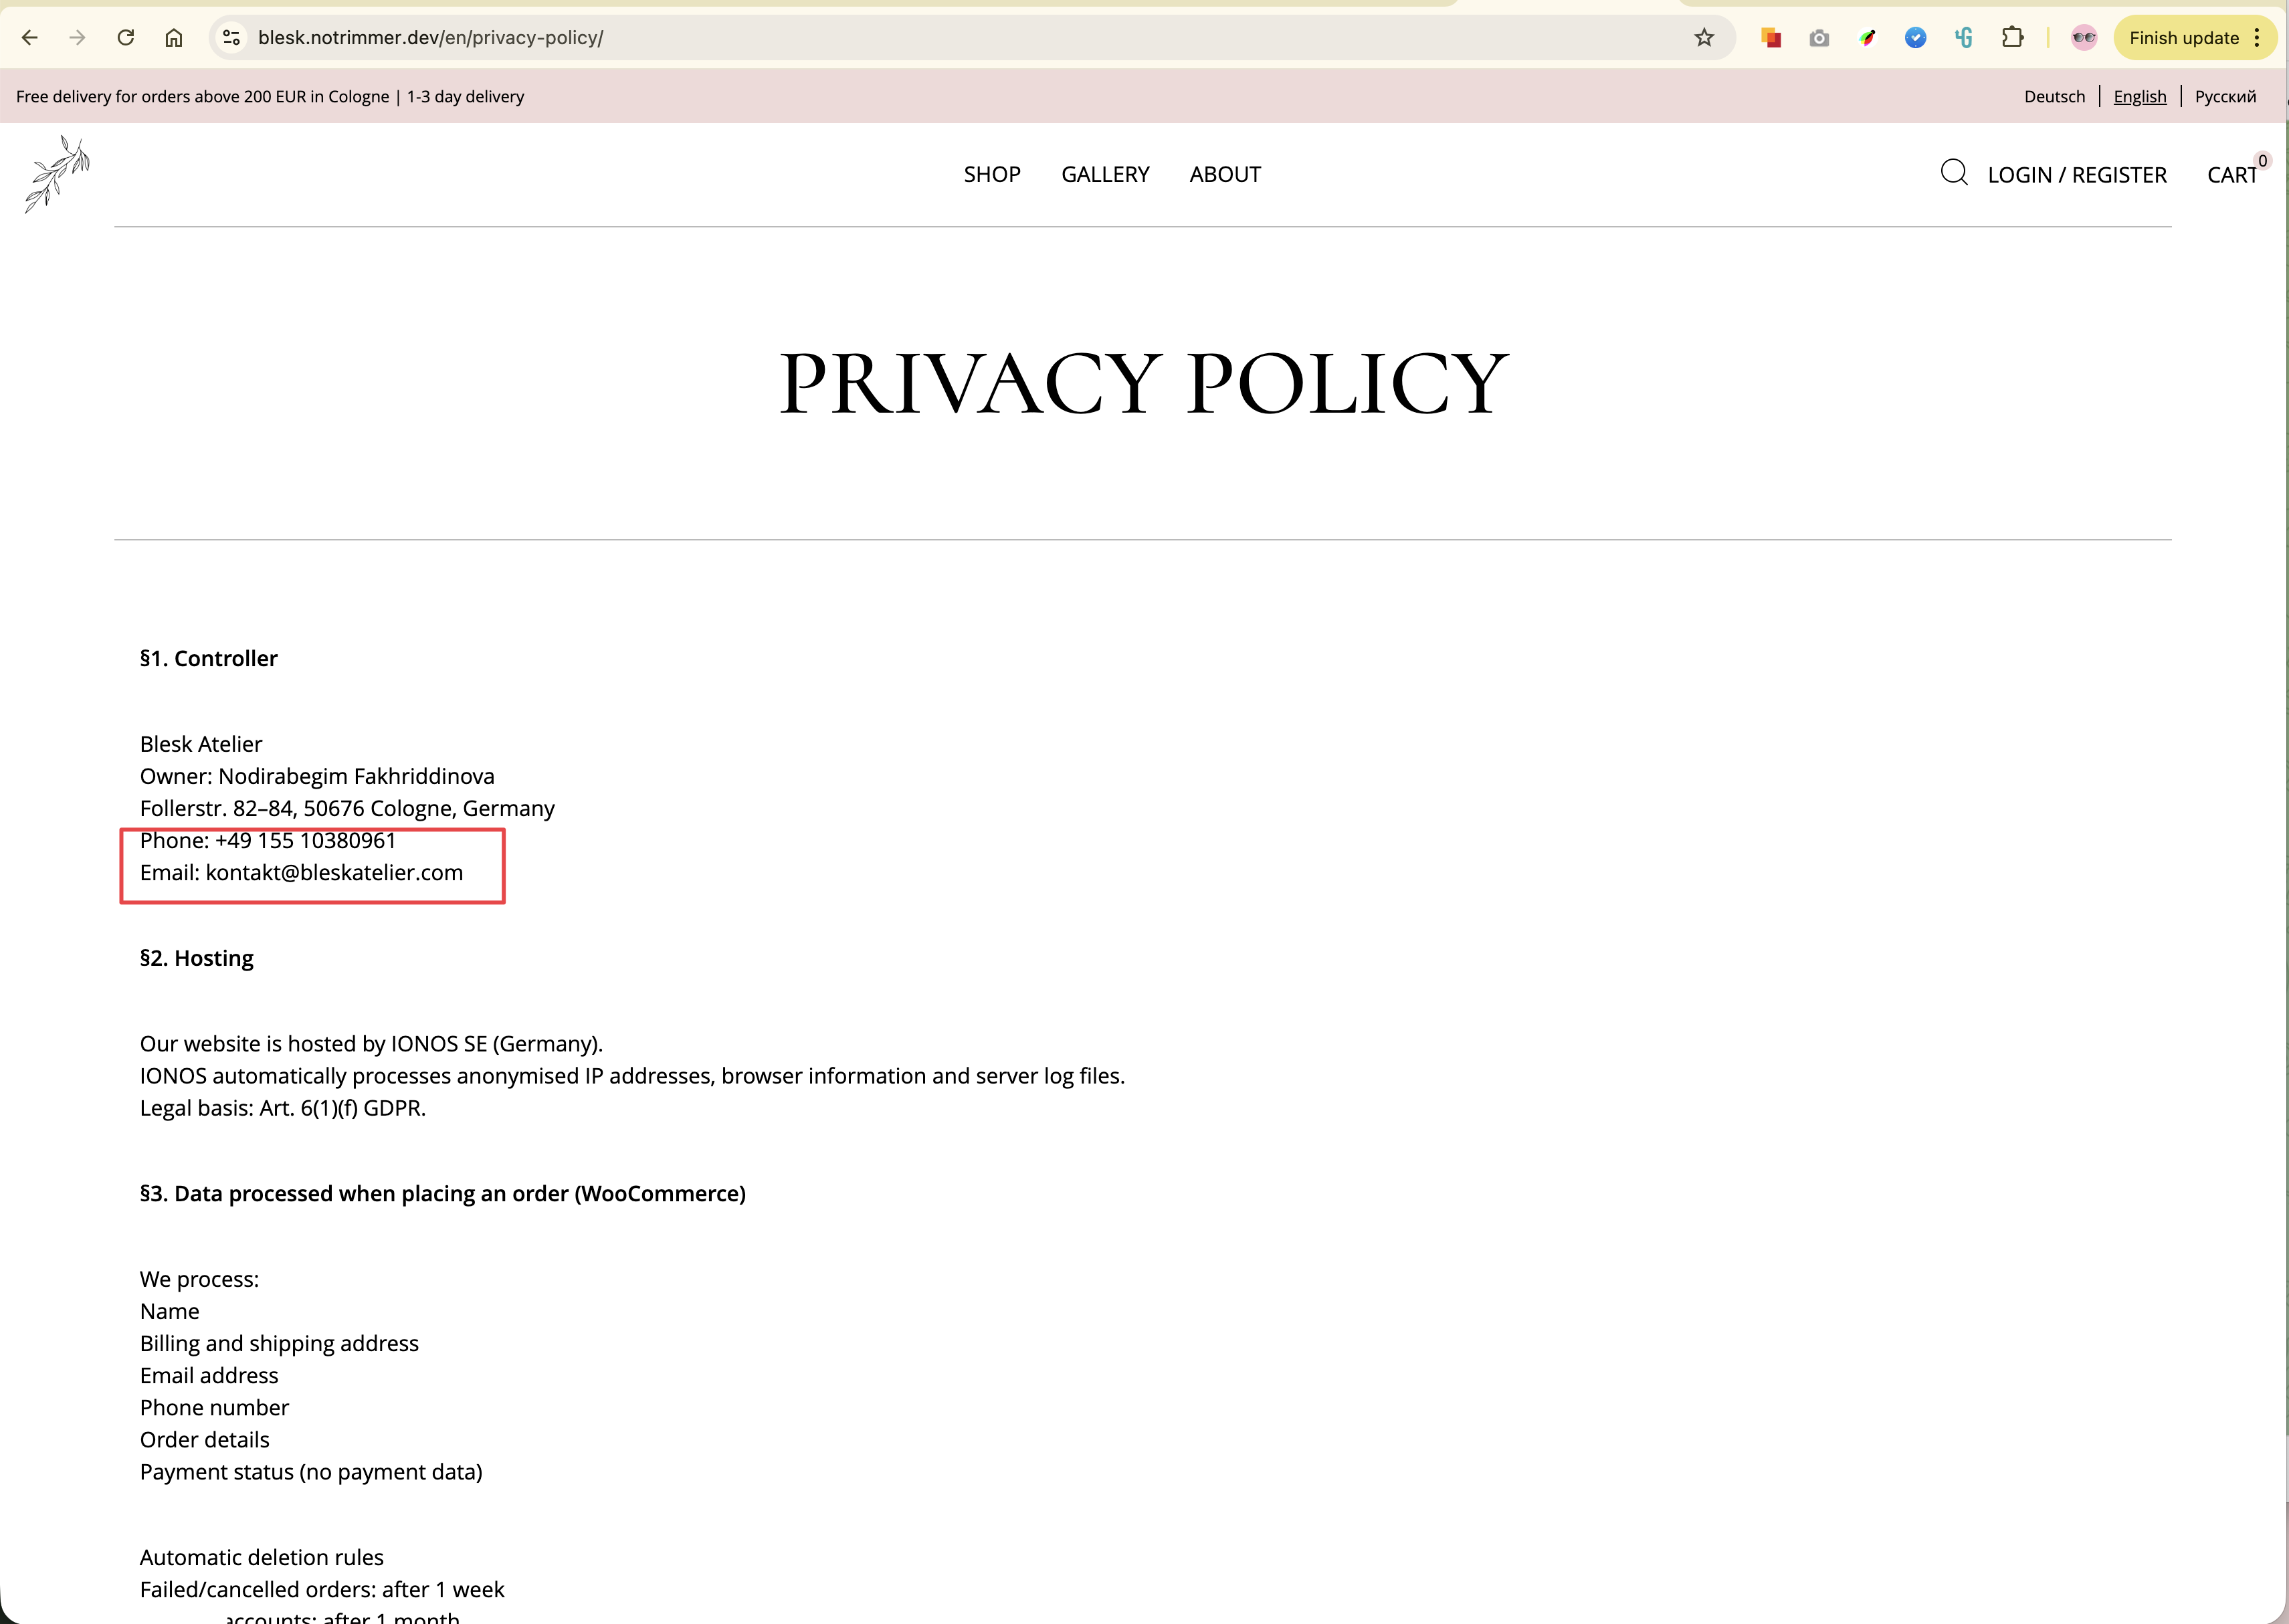This screenshot has width=2289, height=1624.
Task: Open the GALLERY menu item
Action: coord(1105,174)
